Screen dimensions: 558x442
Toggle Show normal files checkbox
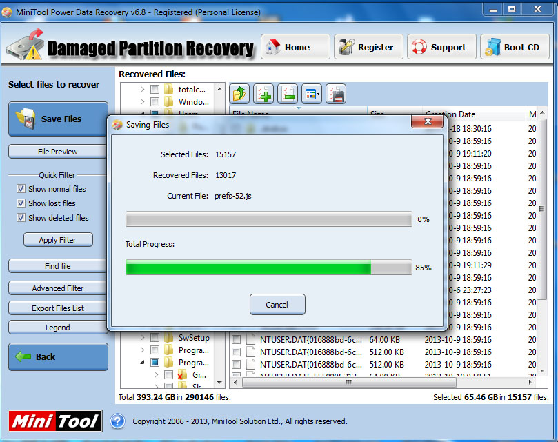(x=21, y=189)
